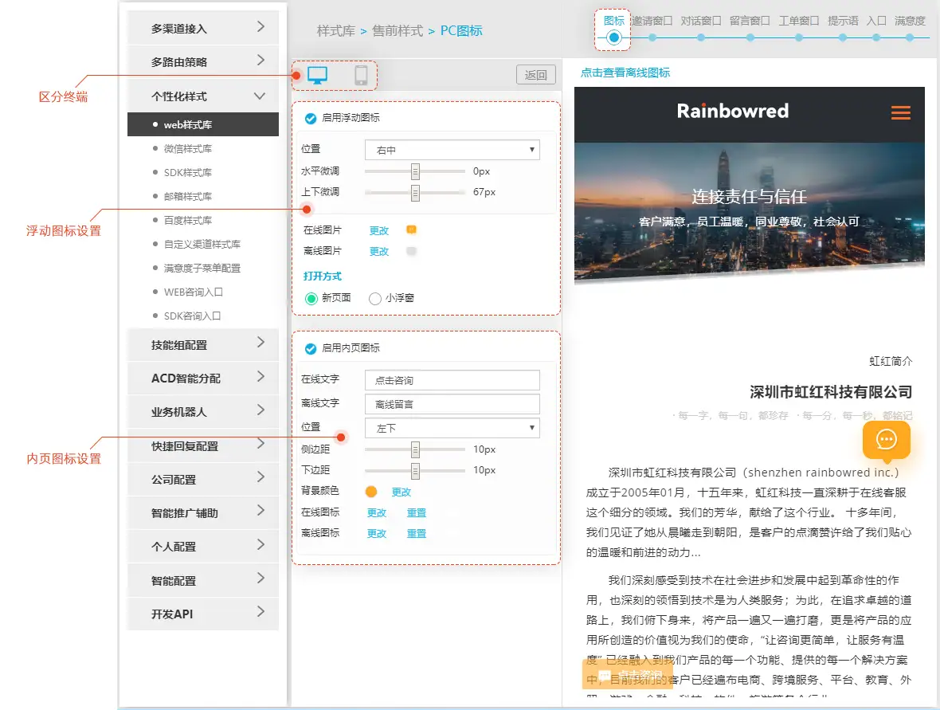Click 重置 for 在线图标

click(x=416, y=512)
